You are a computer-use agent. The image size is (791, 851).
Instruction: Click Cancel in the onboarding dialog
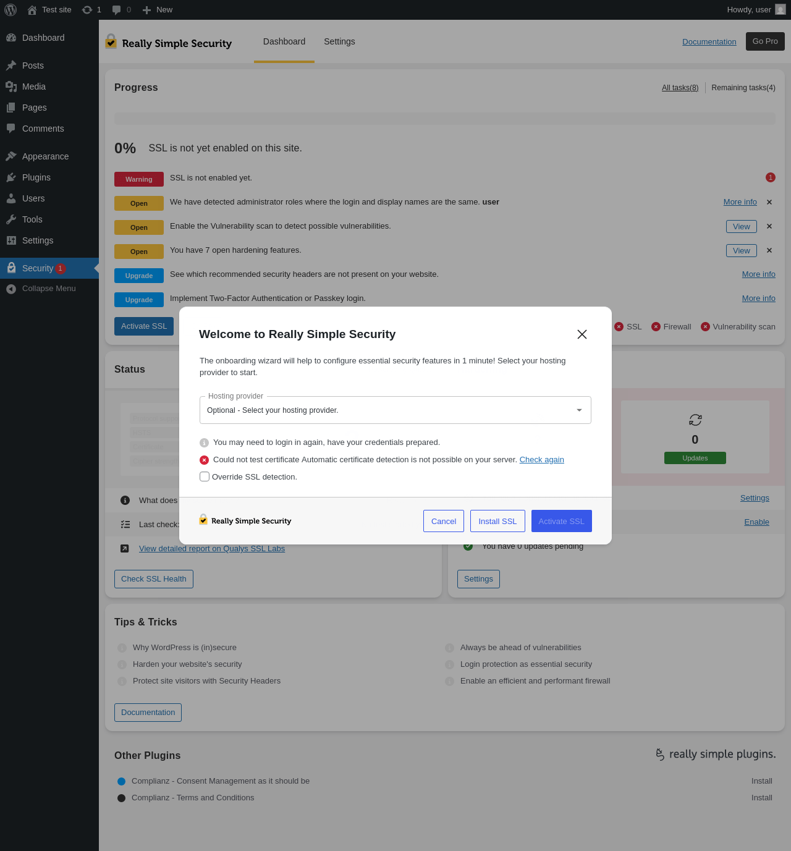click(x=444, y=521)
